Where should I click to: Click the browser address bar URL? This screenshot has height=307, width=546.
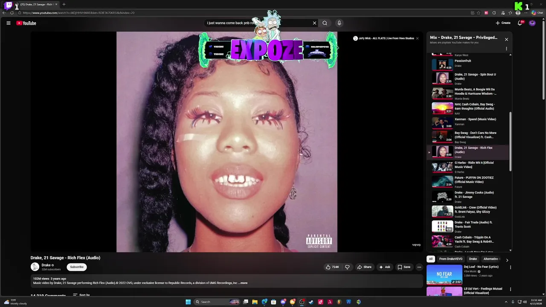point(78,13)
